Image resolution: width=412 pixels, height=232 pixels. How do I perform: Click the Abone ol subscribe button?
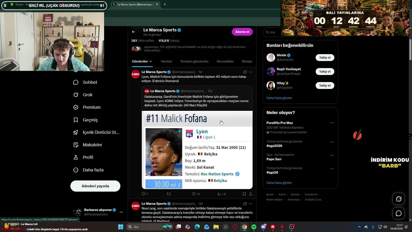click(242, 32)
